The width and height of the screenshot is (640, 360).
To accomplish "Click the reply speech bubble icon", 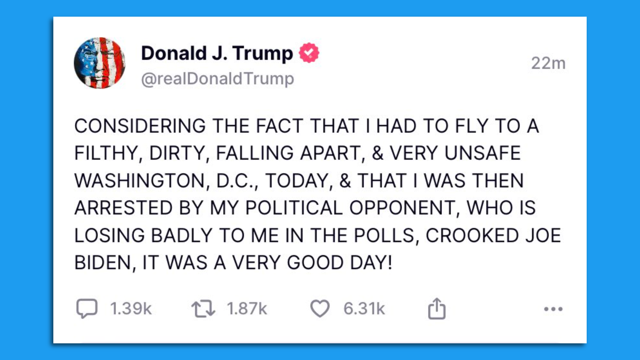I will [87, 308].
